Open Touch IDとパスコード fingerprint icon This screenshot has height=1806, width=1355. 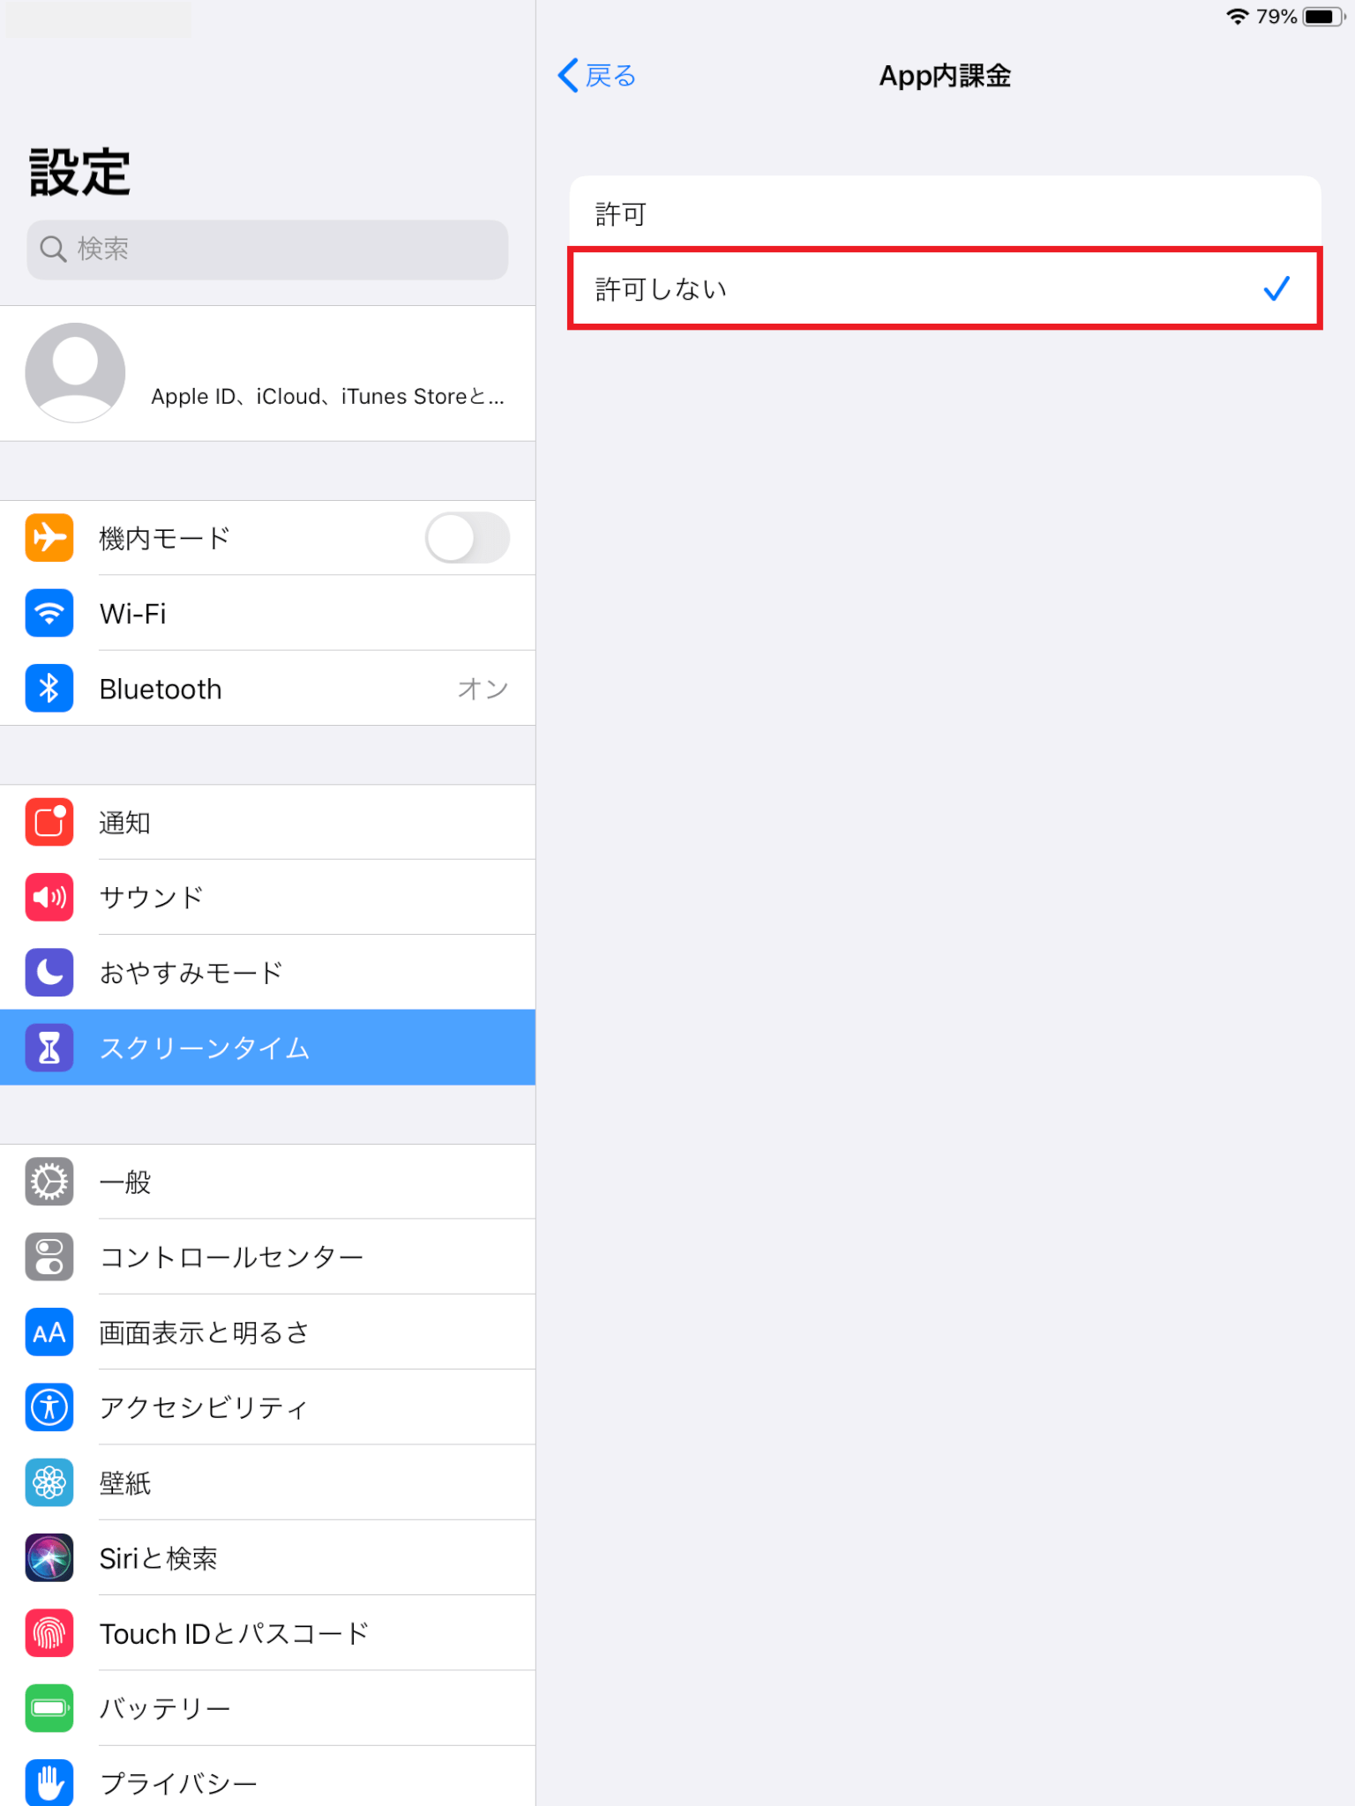click(x=49, y=1633)
